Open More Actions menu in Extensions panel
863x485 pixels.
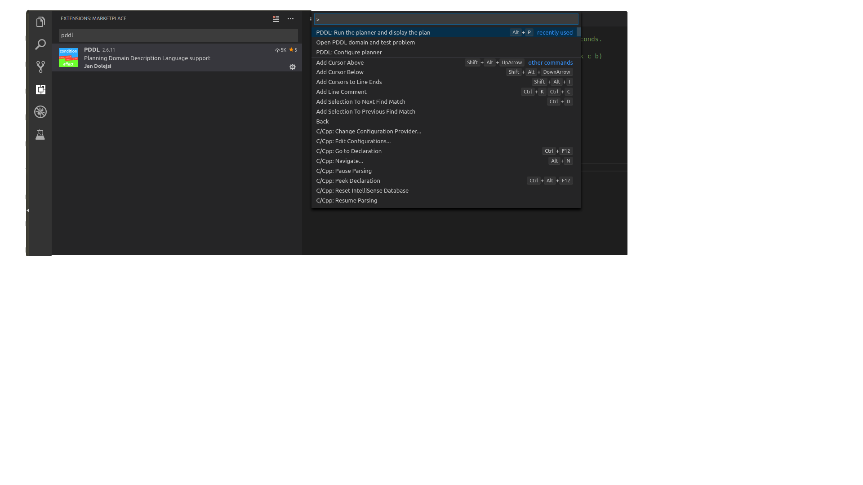coord(290,19)
